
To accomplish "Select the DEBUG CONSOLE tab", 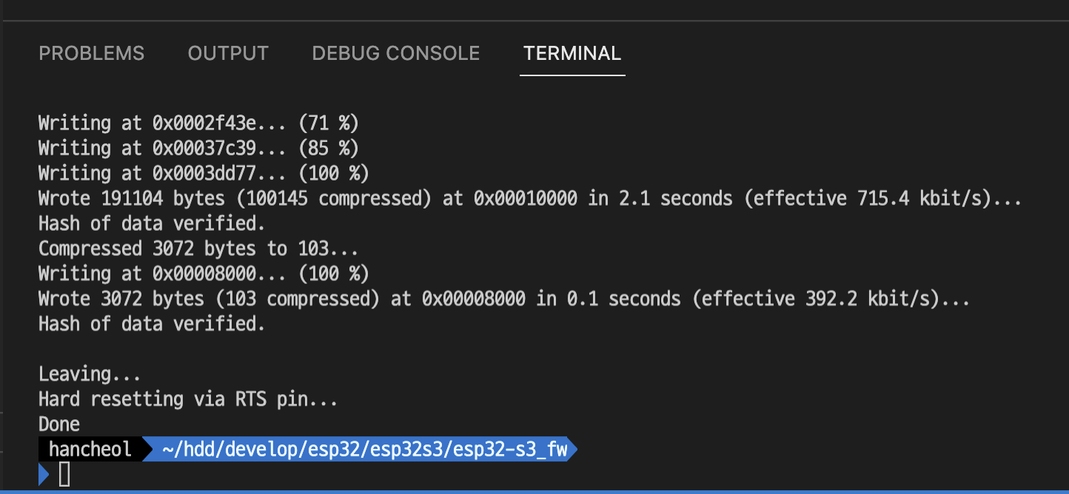I will (395, 53).
